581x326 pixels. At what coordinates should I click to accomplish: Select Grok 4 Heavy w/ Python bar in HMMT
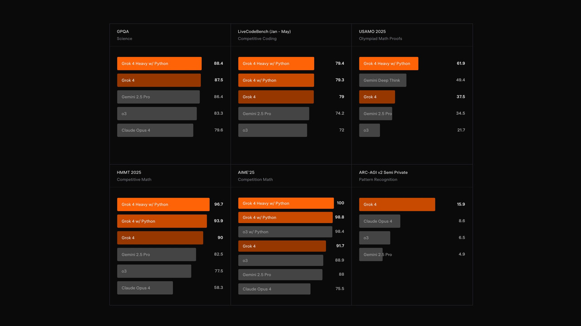tap(163, 205)
